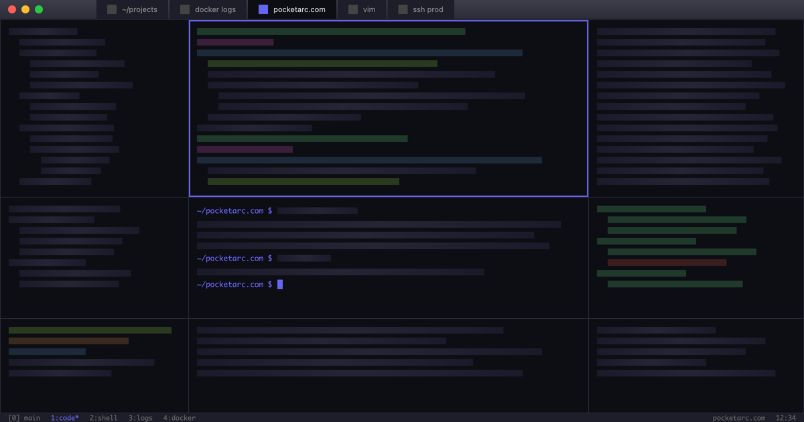Viewport: 804px width, 422px height.
Task: Click the ~/projects tab icon
Action: tap(112, 9)
